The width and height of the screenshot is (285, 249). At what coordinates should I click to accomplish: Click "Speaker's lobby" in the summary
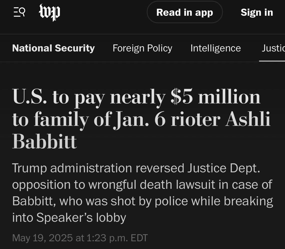[81, 218]
